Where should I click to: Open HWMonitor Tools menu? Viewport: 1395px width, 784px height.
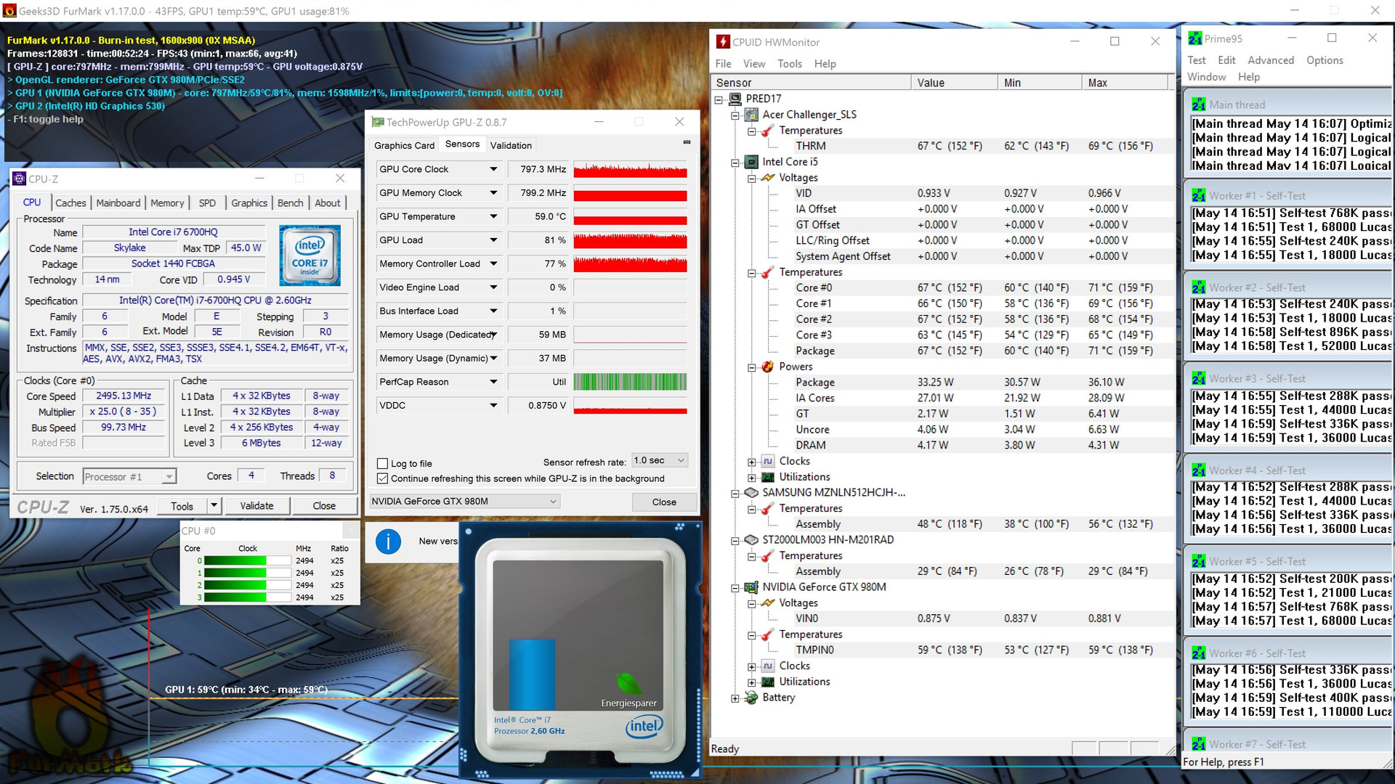click(790, 64)
